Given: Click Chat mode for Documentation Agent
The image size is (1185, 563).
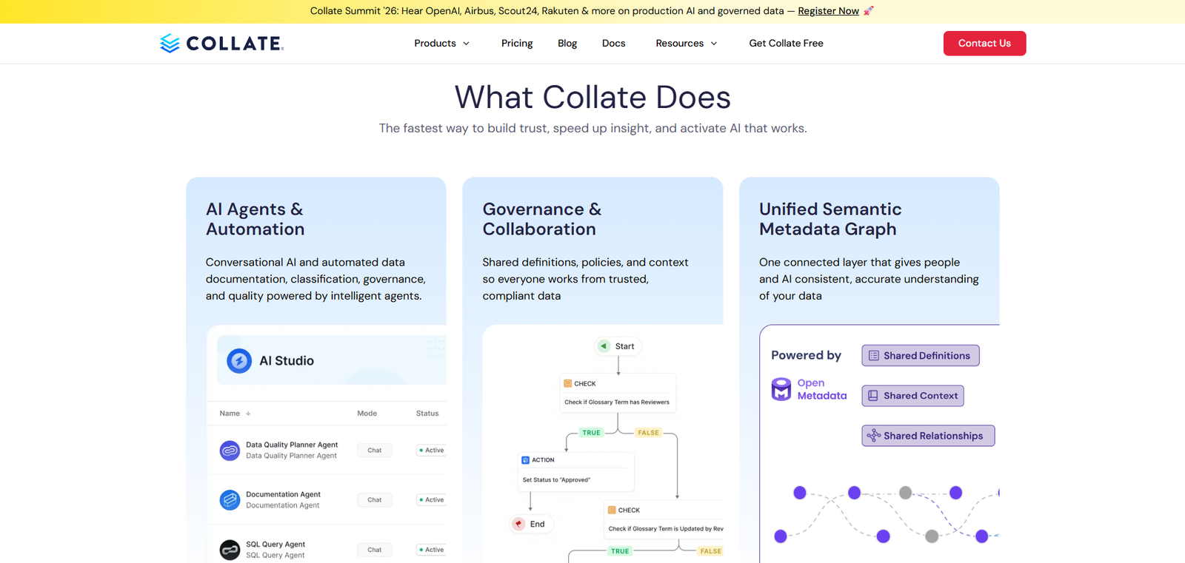Looking at the screenshot, I should pos(375,500).
